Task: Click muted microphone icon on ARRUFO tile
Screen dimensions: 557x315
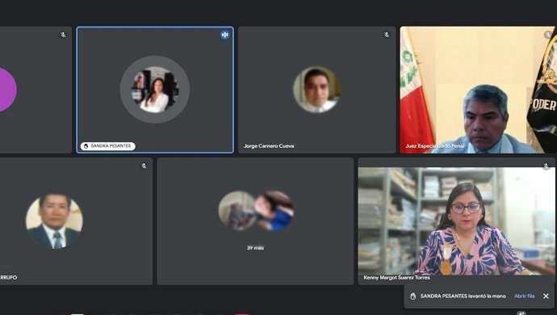Action: point(144,166)
